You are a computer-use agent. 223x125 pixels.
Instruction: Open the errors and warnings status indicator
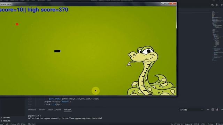tap(32, 124)
